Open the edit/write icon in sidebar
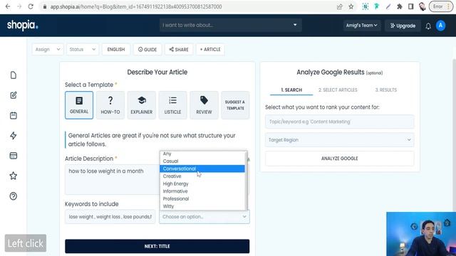 14,95
